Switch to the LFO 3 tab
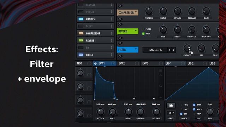Image resolution: width=226 pixels, height=127 pixels. (214, 64)
